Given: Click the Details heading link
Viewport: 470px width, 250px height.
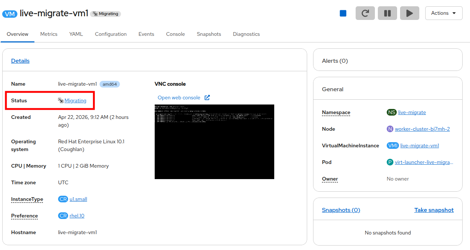Looking at the screenshot, I should (x=20, y=61).
